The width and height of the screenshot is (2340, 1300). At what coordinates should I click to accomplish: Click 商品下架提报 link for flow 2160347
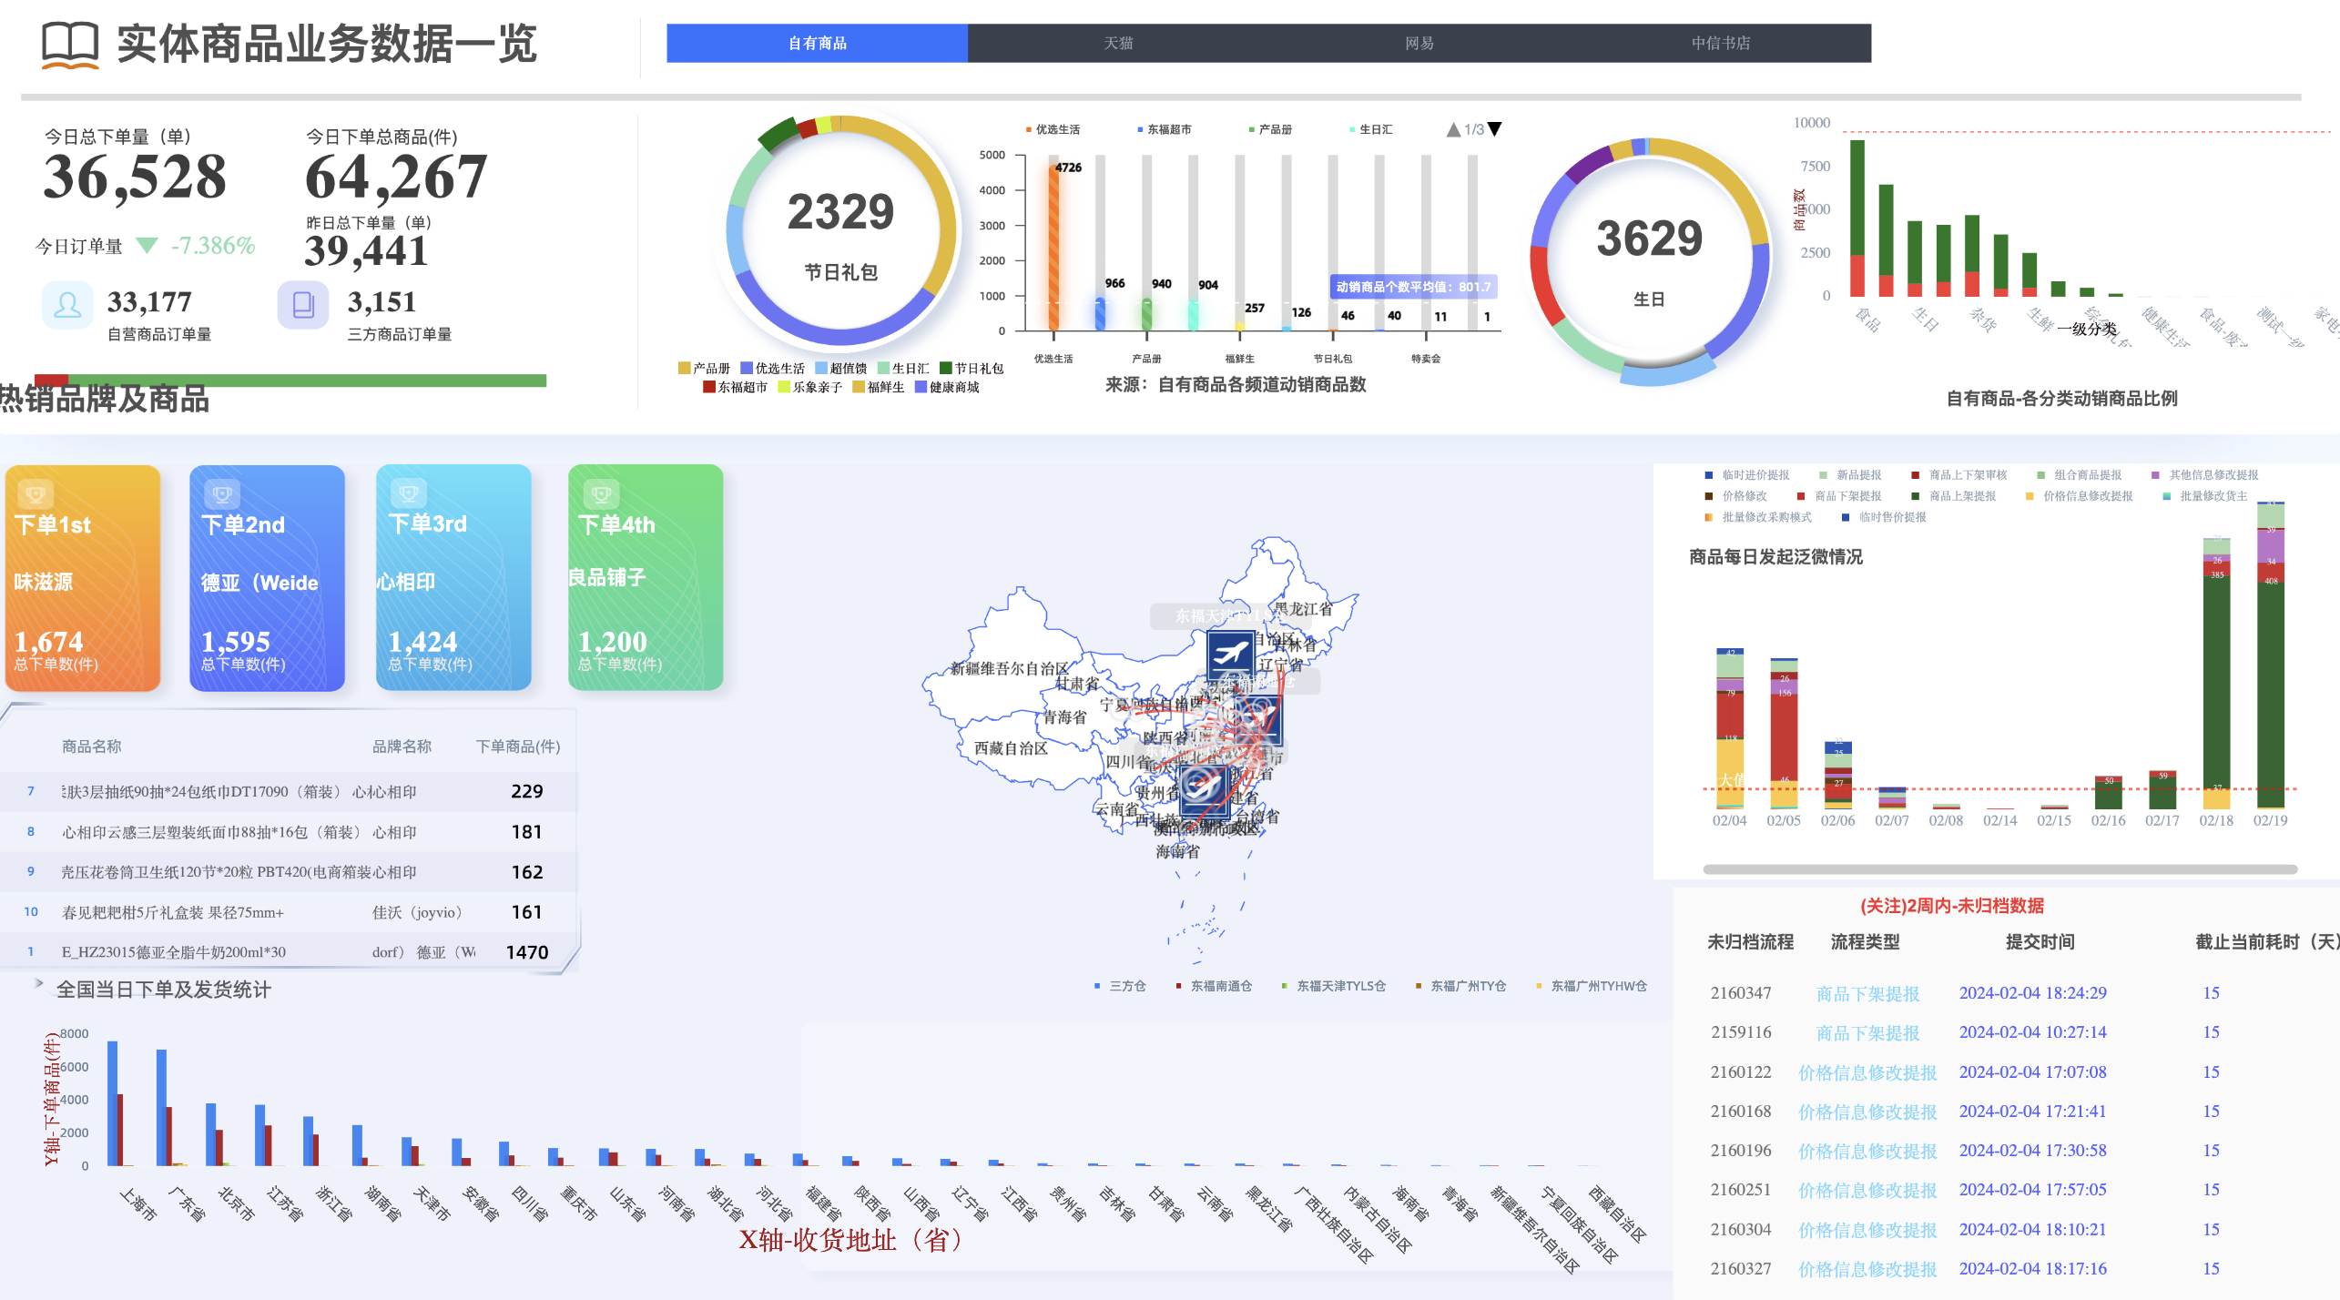tap(1867, 993)
